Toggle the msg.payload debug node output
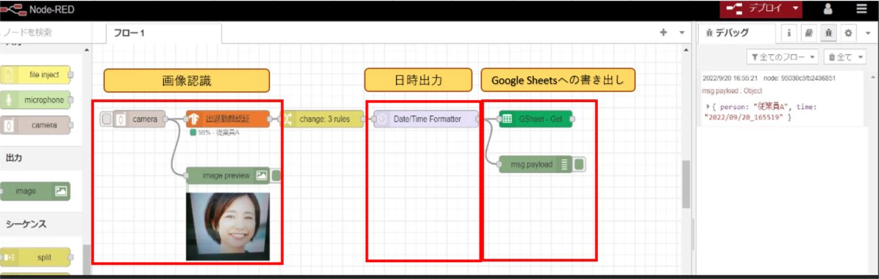 pos(579,164)
